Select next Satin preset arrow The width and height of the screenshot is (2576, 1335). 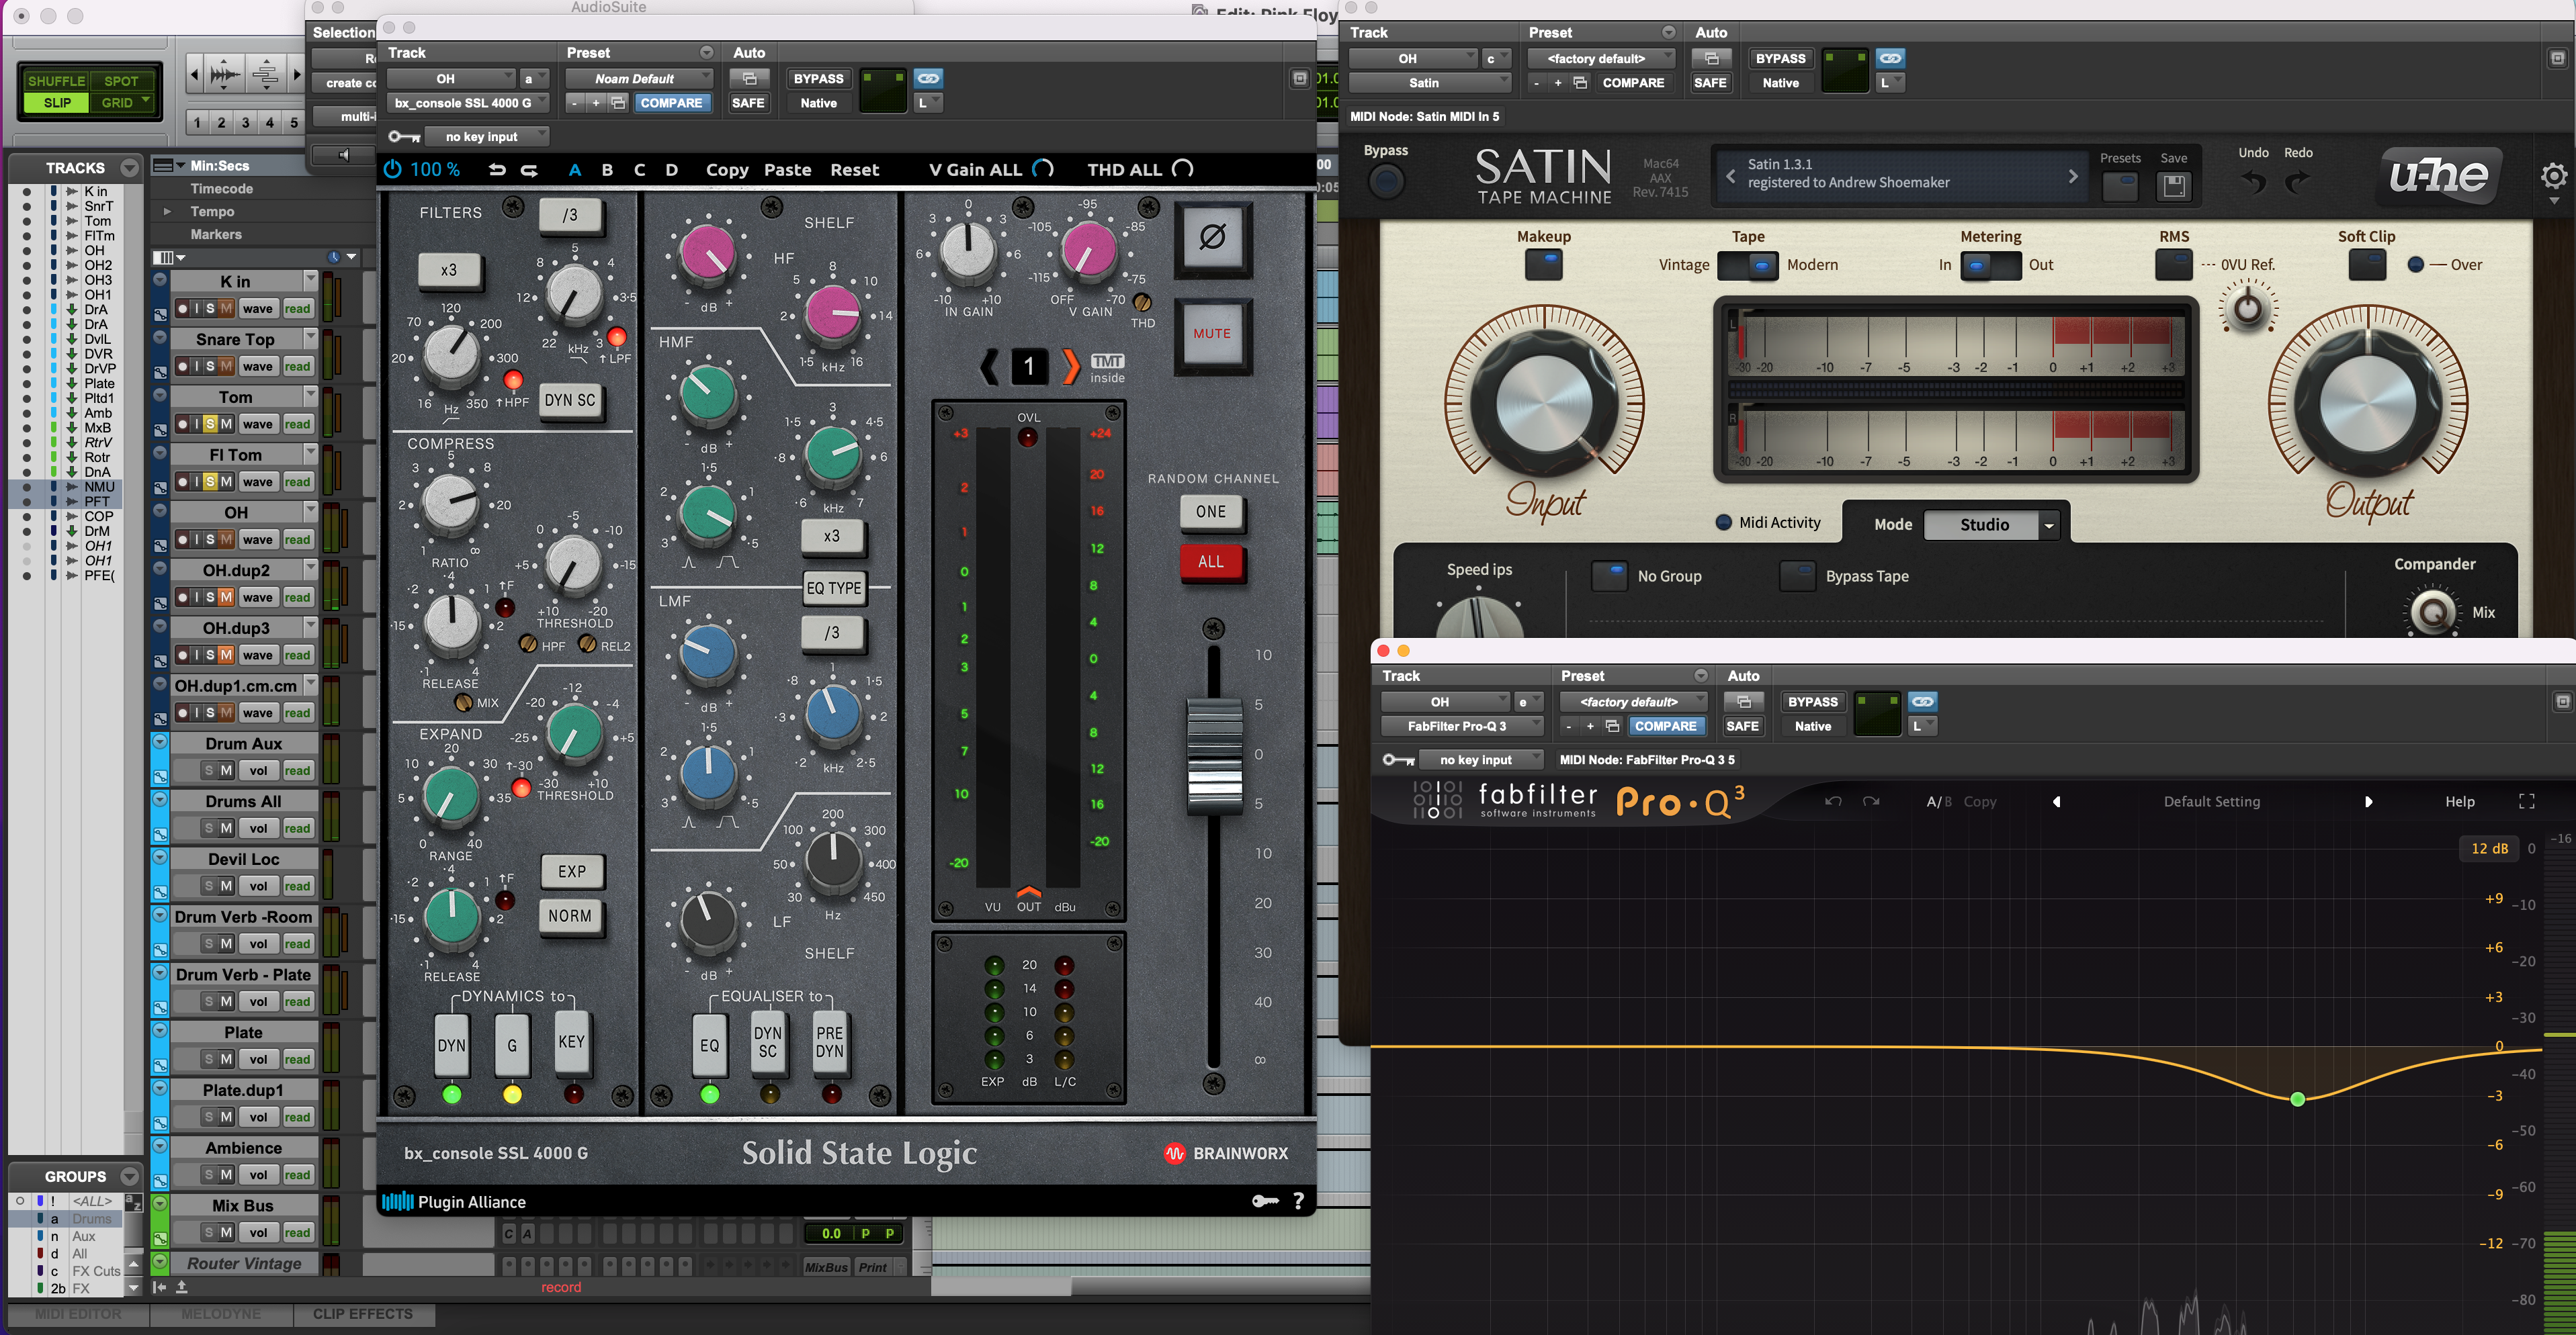[2073, 176]
